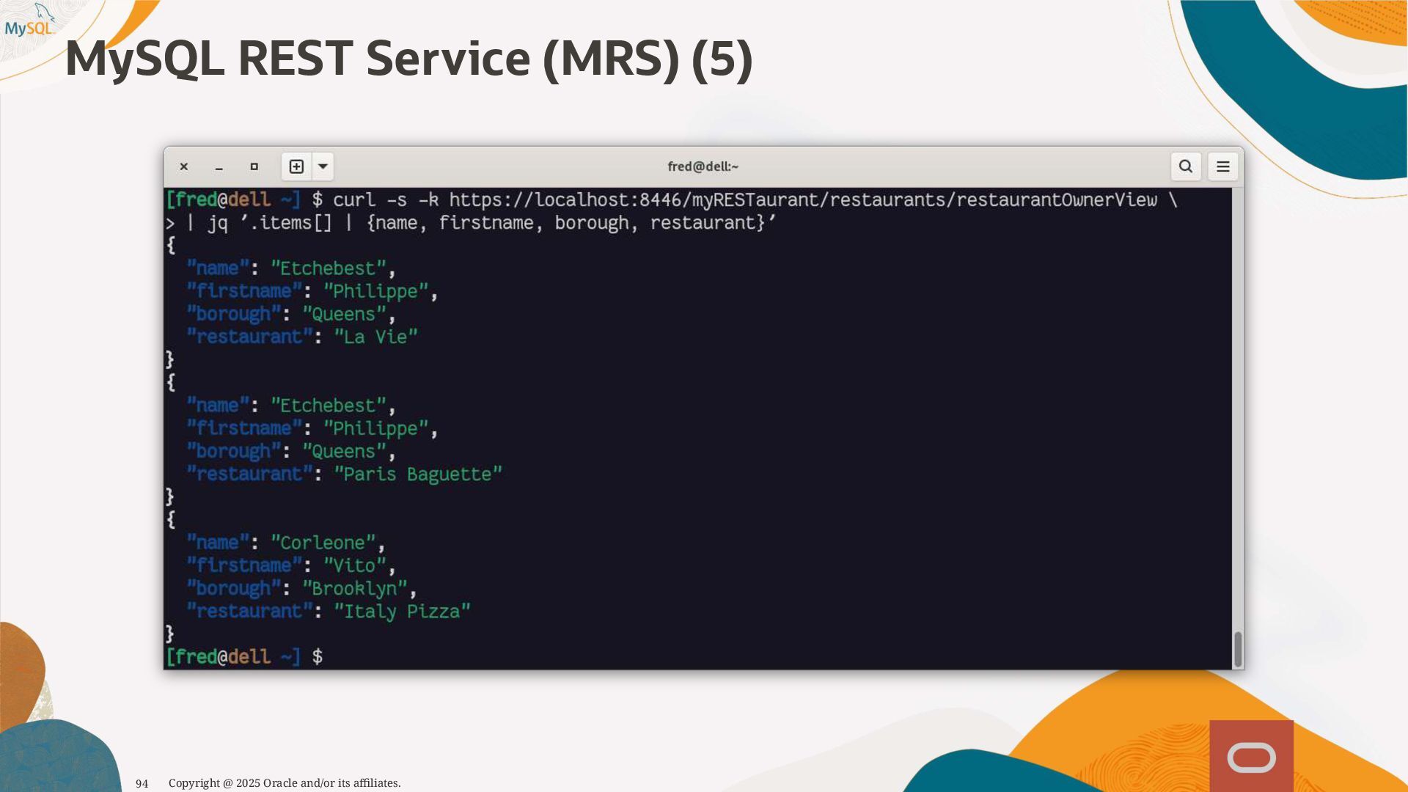Maximize the terminal window
Image resolution: width=1408 pixels, height=792 pixels.
254,166
